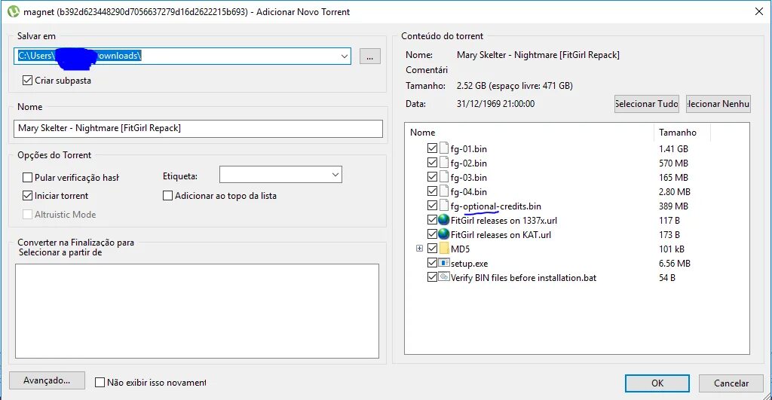
Task: Select the setup.exe file name
Action: pos(469,263)
